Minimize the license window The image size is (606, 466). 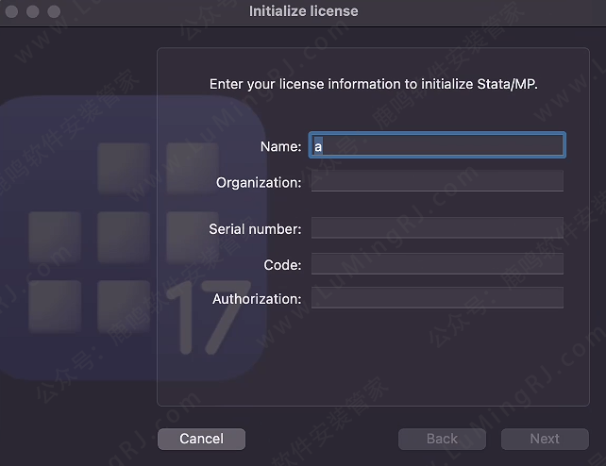click(x=31, y=11)
